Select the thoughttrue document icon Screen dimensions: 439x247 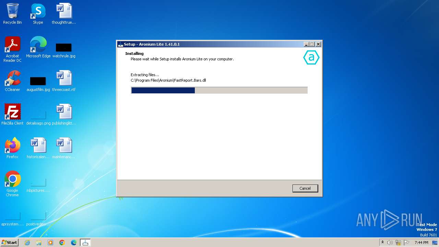point(64,14)
